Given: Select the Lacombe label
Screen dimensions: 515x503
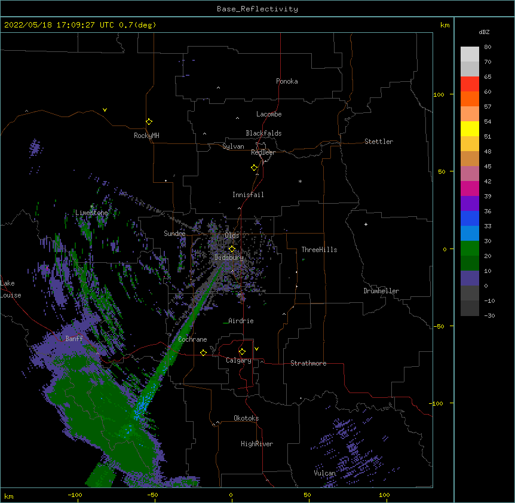Looking at the screenshot, I should 269,114.
